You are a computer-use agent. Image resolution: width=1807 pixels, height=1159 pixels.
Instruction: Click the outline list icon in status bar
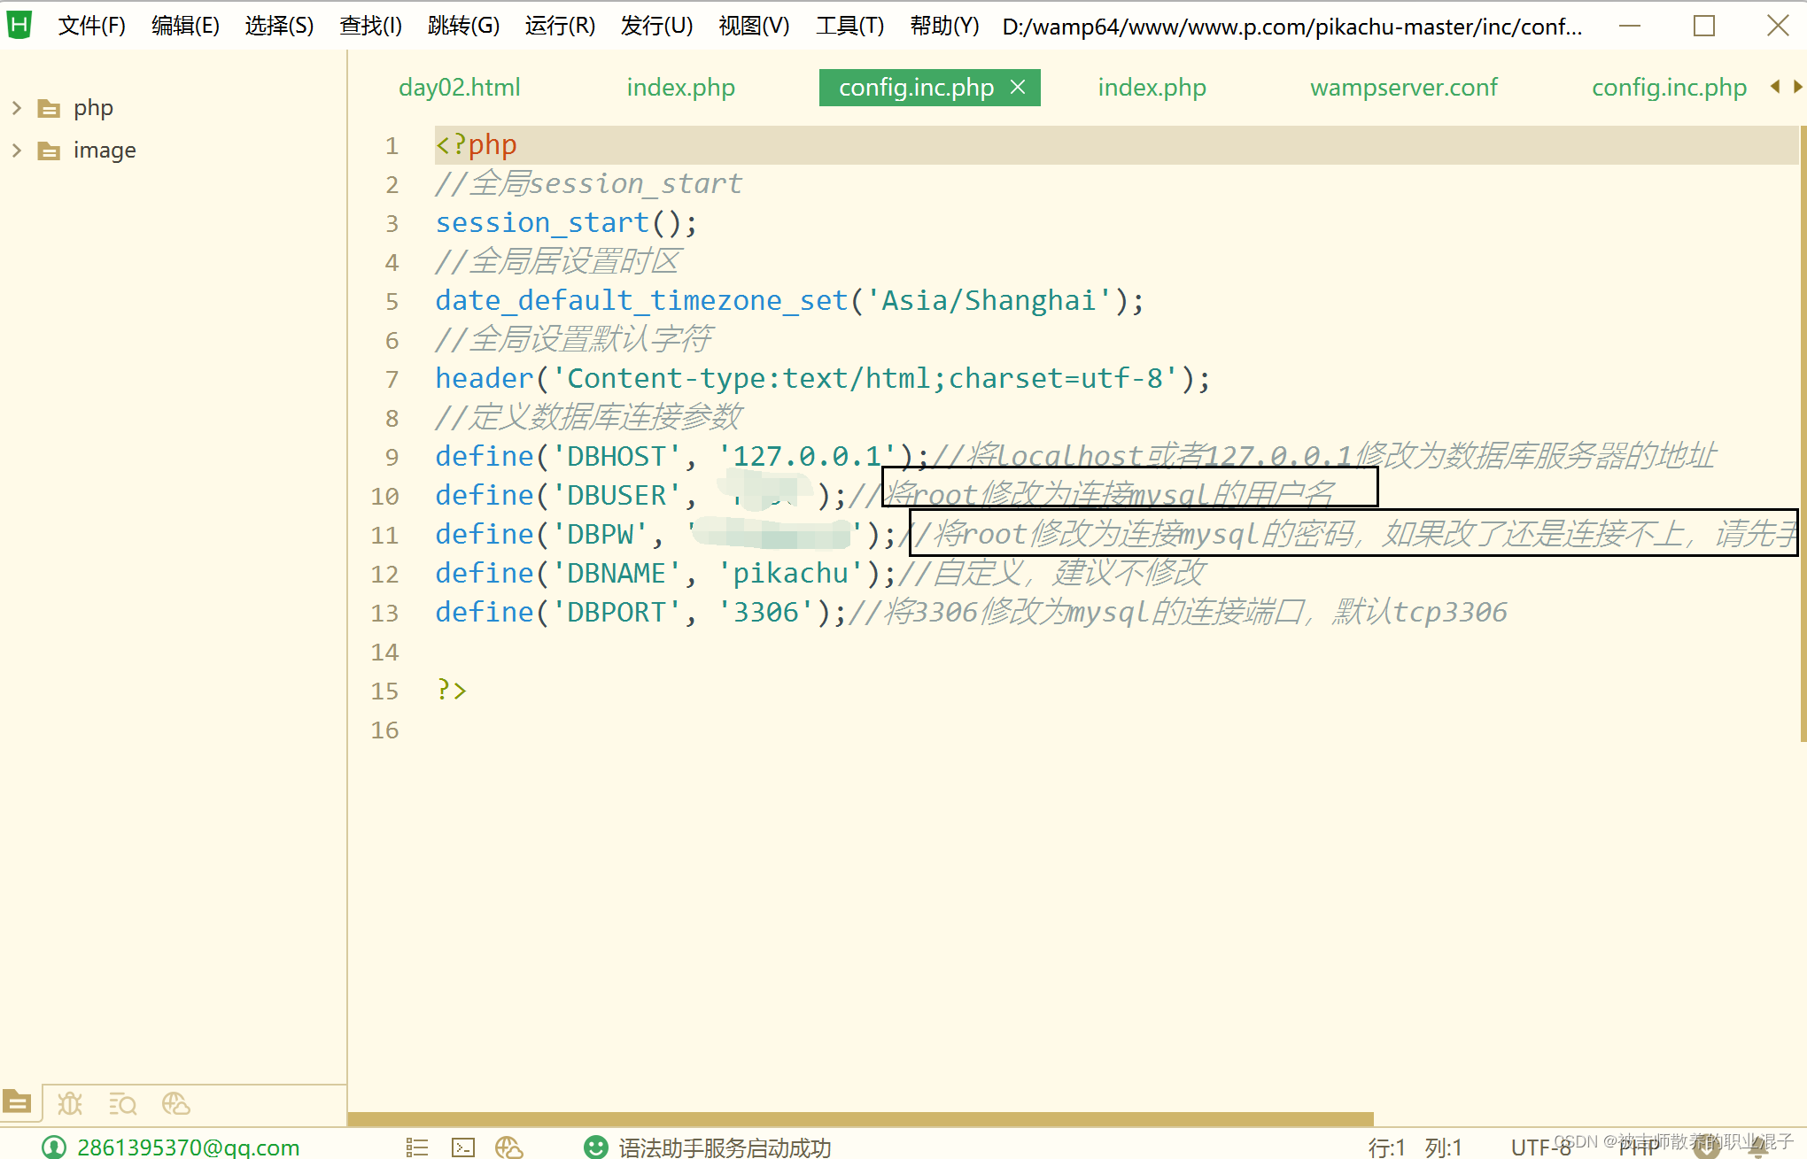[x=416, y=1147]
